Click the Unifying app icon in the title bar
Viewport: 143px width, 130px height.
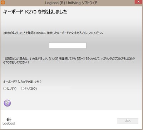click(3, 2)
